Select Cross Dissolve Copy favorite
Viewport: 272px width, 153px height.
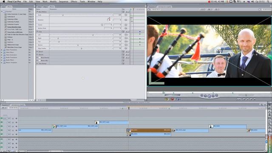click(x=14, y=27)
